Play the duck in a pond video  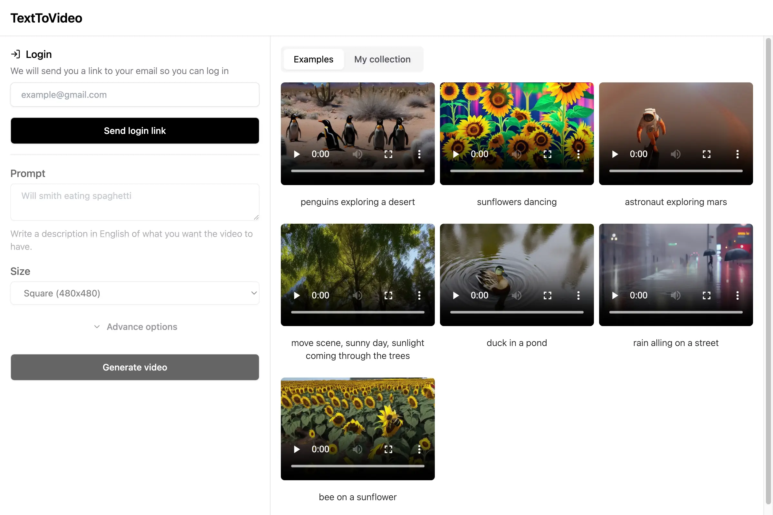pyautogui.click(x=455, y=295)
